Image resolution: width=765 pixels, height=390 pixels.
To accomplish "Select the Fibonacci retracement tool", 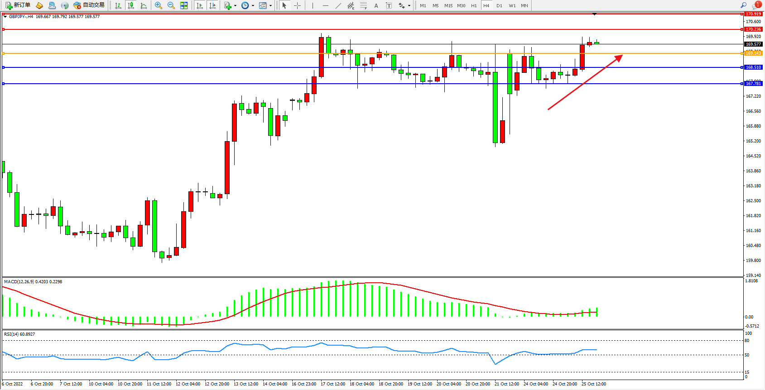I will click(x=364, y=5).
